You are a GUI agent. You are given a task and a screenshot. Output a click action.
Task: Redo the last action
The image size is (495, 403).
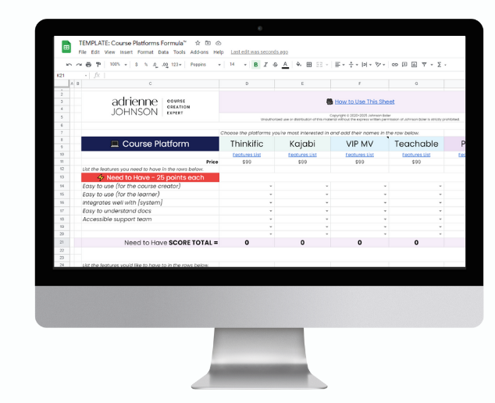pyautogui.click(x=79, y=64)
